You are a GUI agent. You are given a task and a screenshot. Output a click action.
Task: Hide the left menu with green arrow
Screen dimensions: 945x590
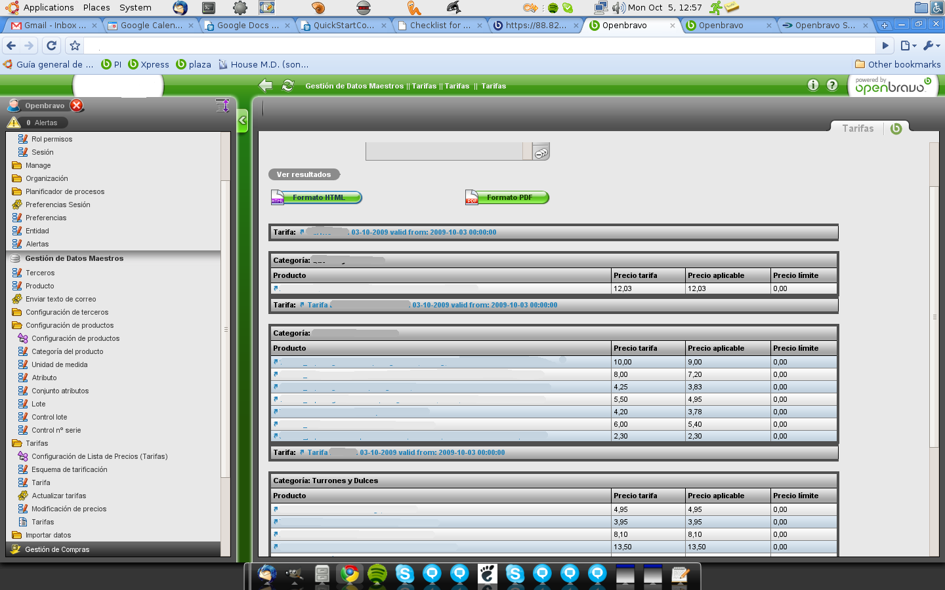pos(242,121)
